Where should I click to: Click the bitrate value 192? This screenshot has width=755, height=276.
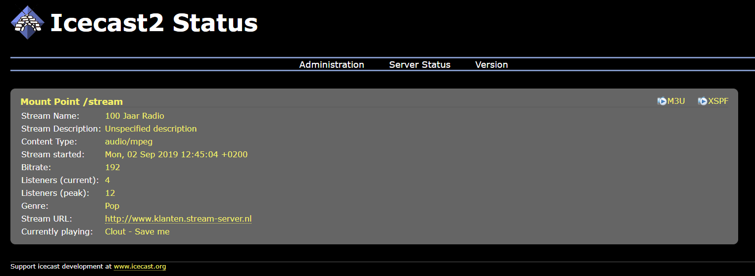click(x=112, y=167)
